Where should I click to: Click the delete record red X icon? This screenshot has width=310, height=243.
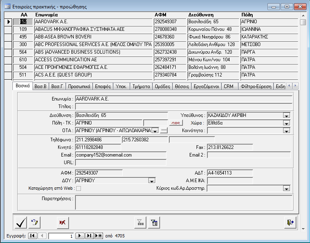click(x=62, y=222)
